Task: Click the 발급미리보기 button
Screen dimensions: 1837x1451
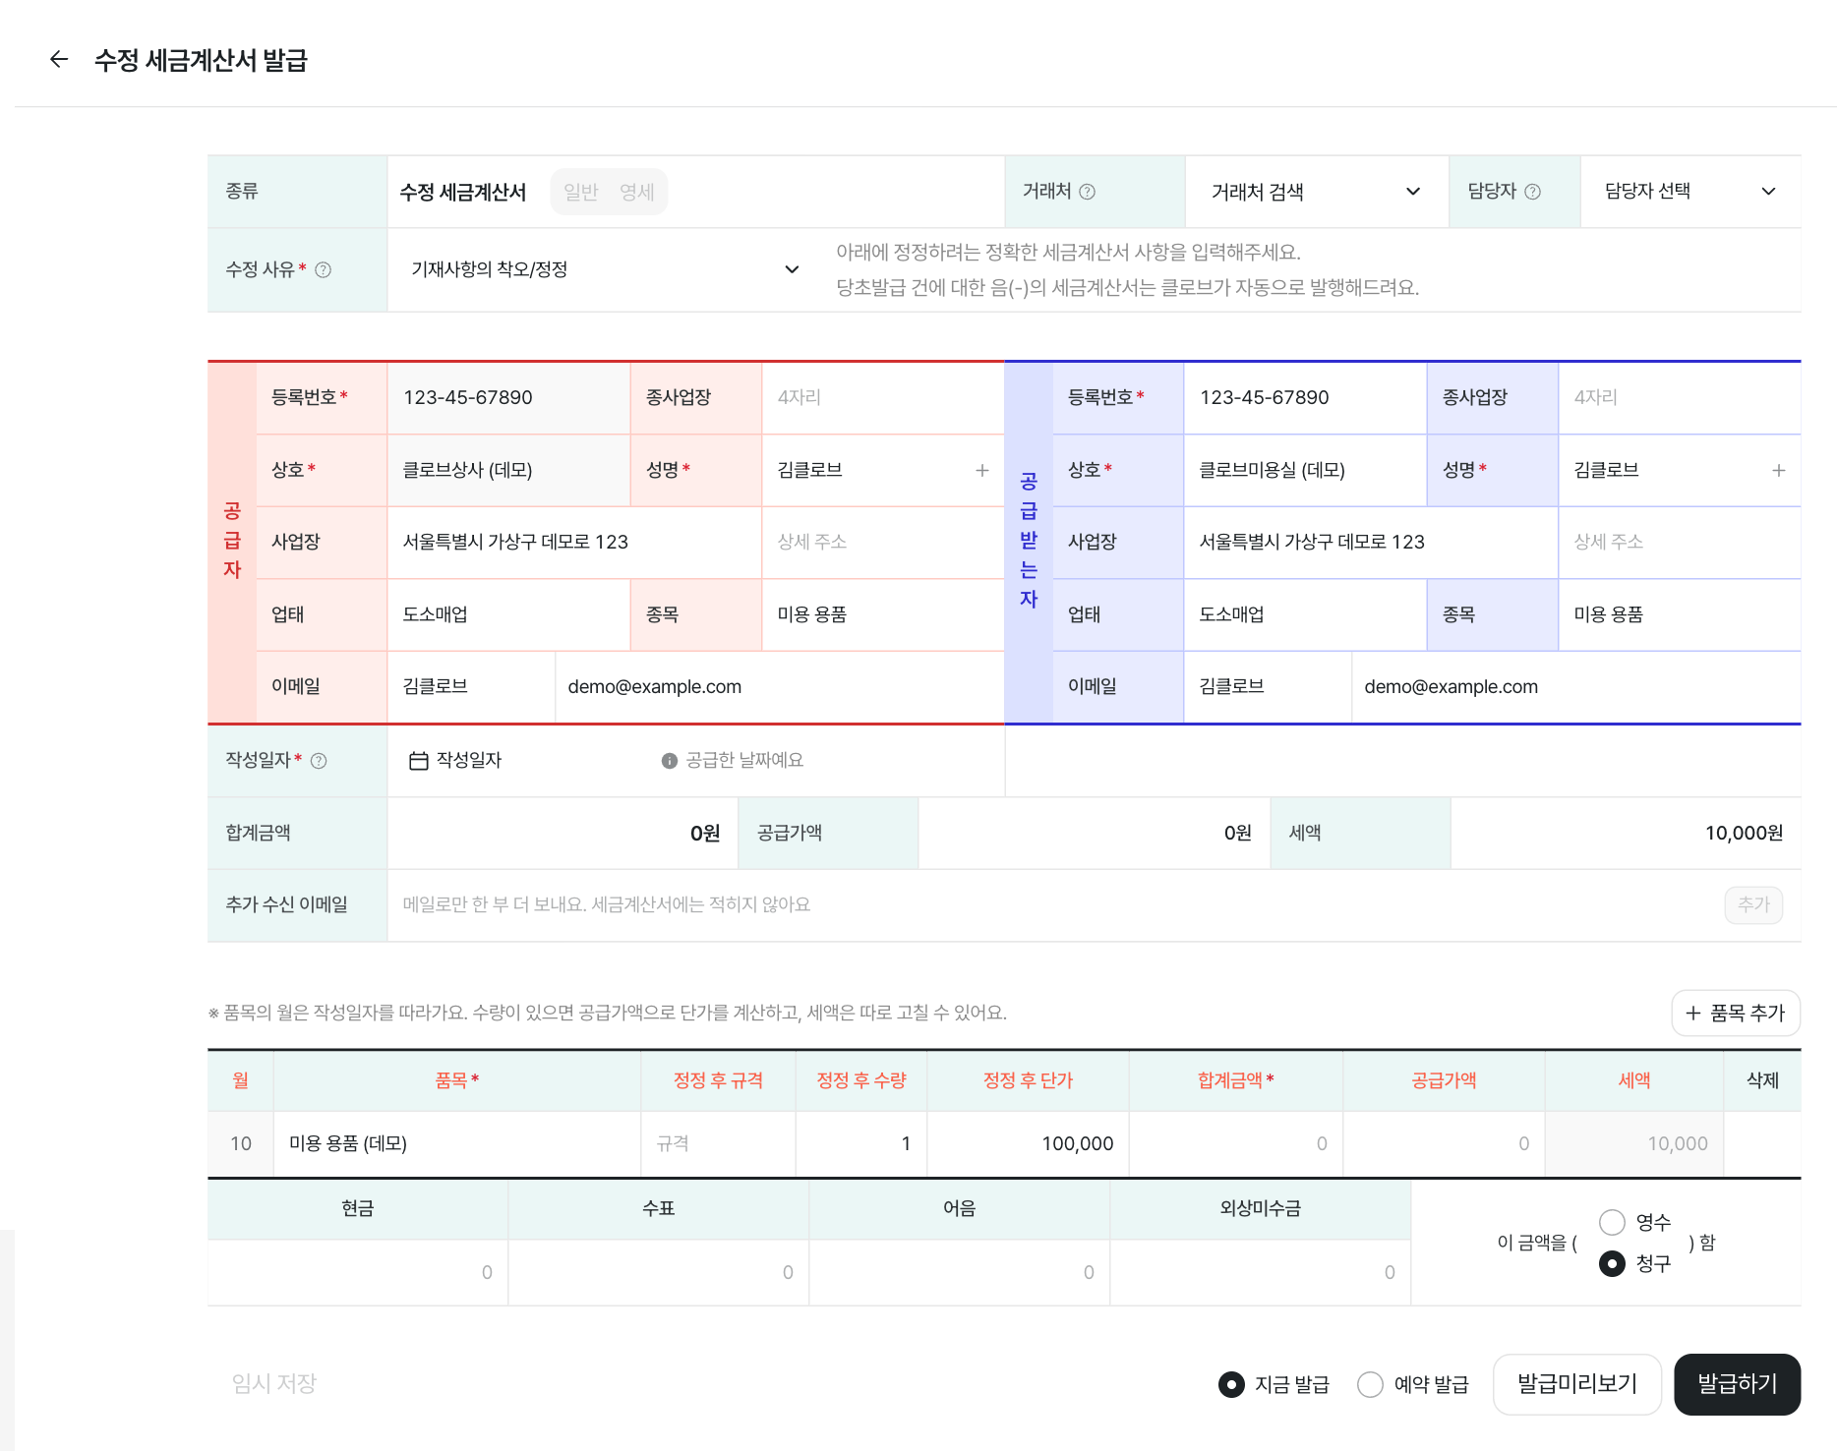Action: click(x=1577, y=1384)
